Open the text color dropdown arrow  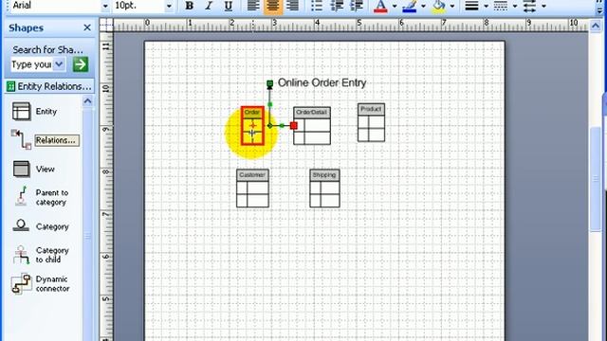(x=395, y=6)
